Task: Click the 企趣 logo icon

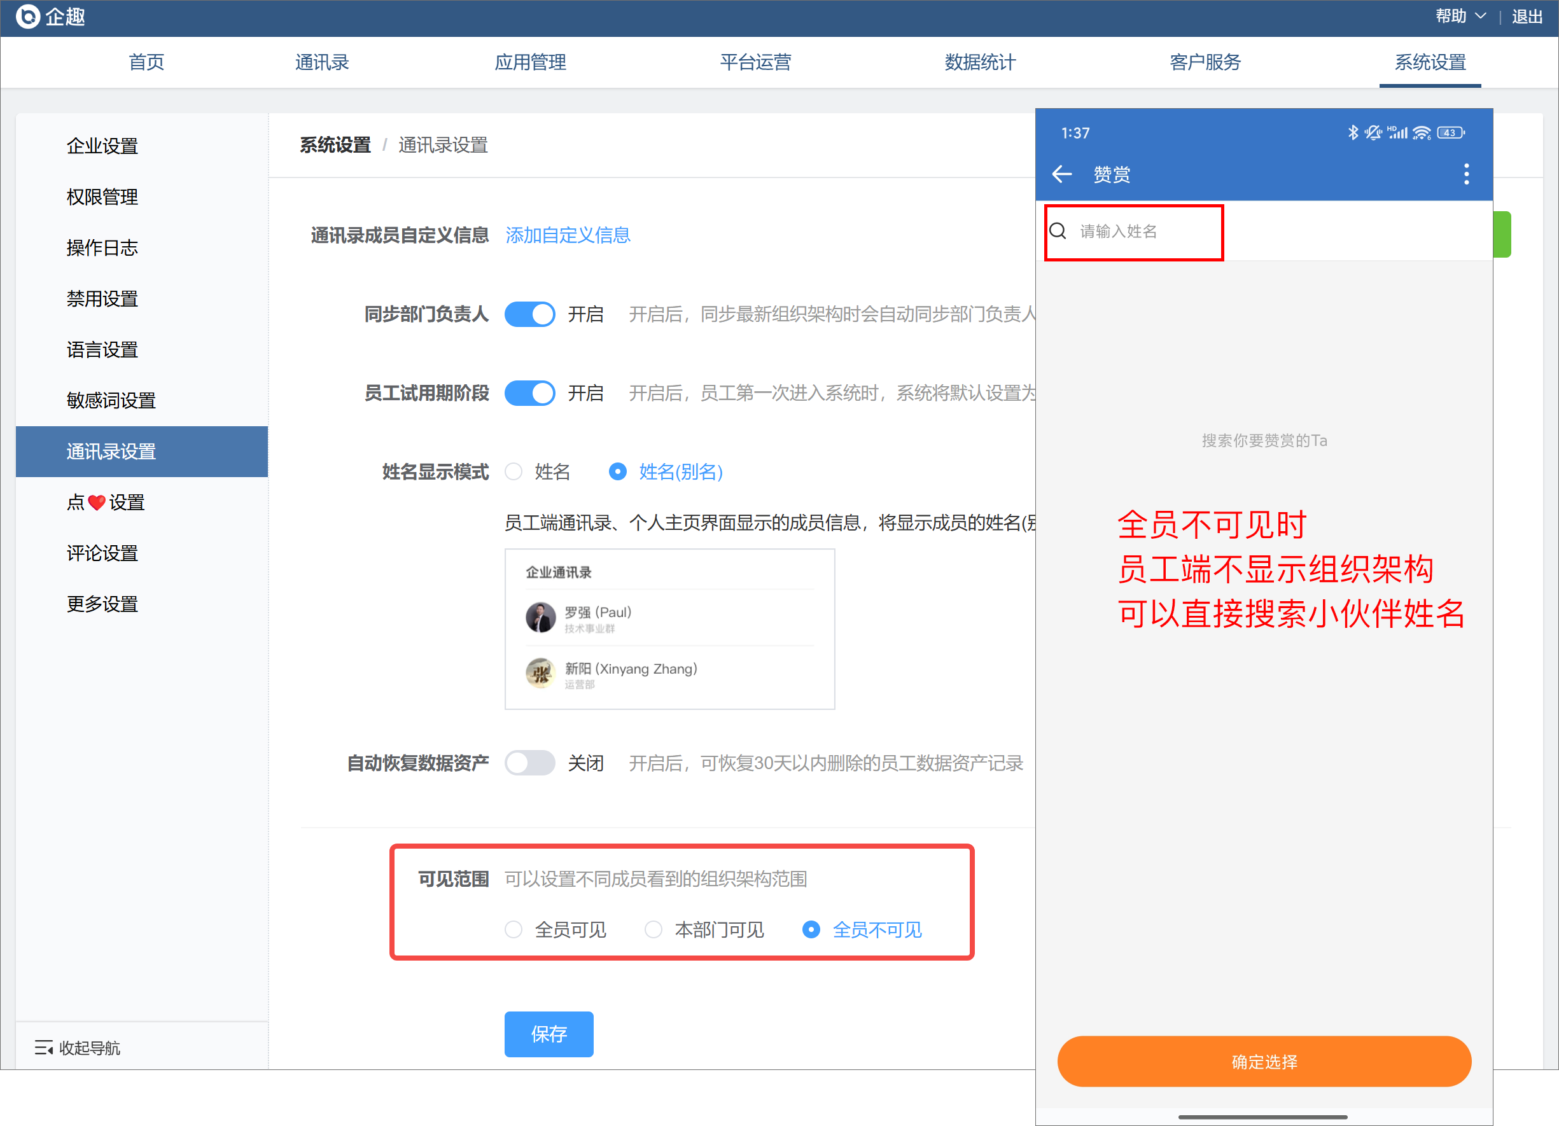Action: point(27,17)
